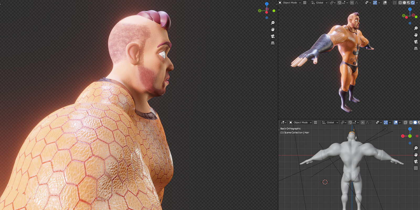Click zoom icon in Back Orthographic viewport
This screenshot has width=420, height=210.
pos(416,148)
